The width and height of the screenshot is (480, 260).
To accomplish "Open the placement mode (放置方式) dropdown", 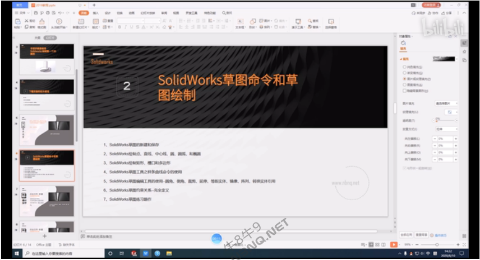I will tap(446, 129).
